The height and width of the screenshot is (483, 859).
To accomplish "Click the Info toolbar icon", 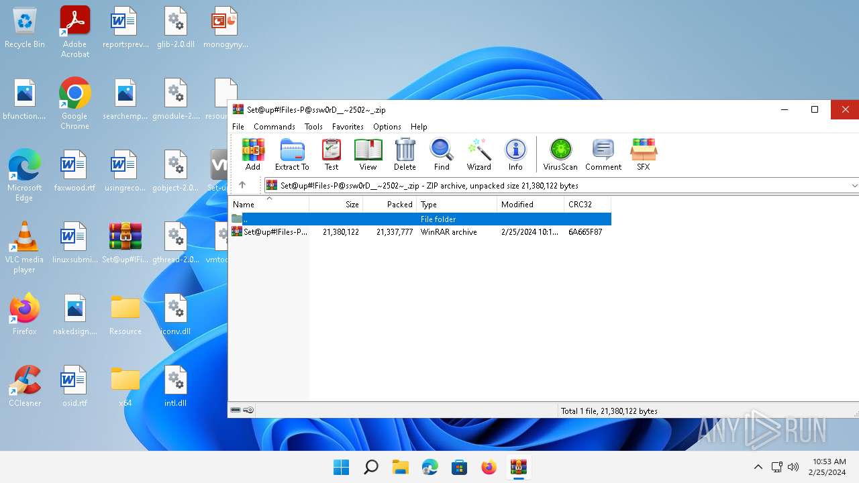I will click(515, 155).
